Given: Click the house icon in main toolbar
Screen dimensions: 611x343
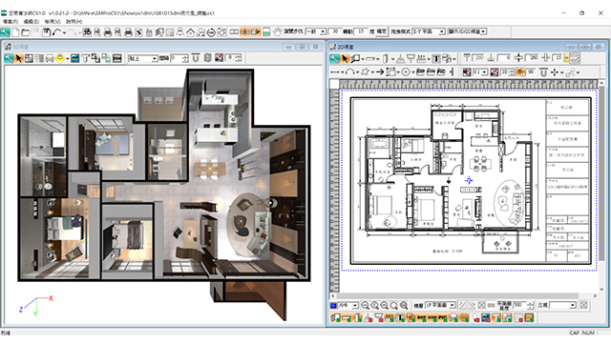Looking at the screenshot, I should pyautogui.click(x=191, y=32).
